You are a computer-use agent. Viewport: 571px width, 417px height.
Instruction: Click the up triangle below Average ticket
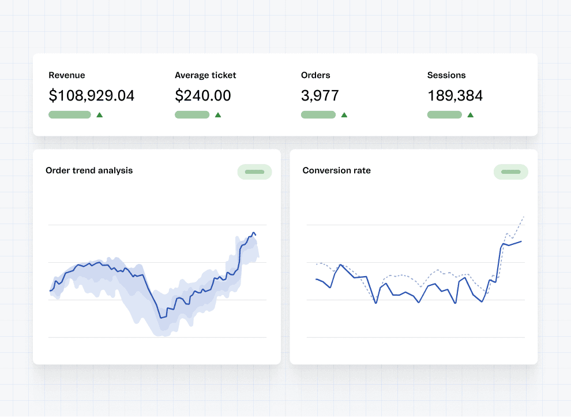(218, 115)
